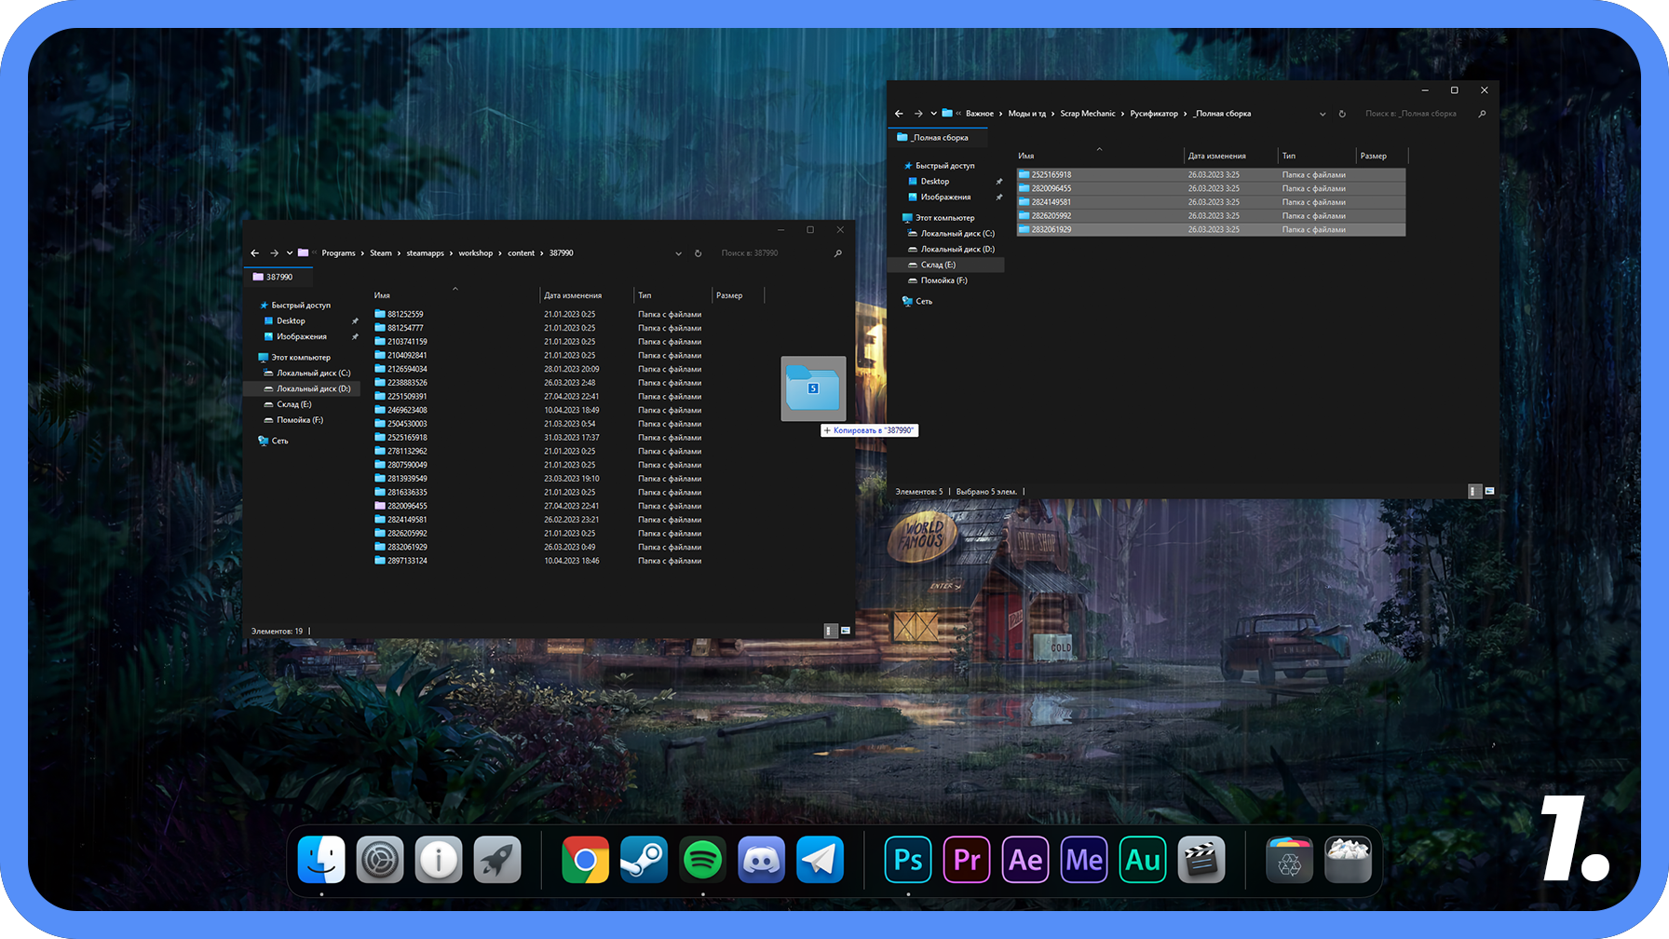Select Помойка (F:) in right window sidebar

point(943,280)
